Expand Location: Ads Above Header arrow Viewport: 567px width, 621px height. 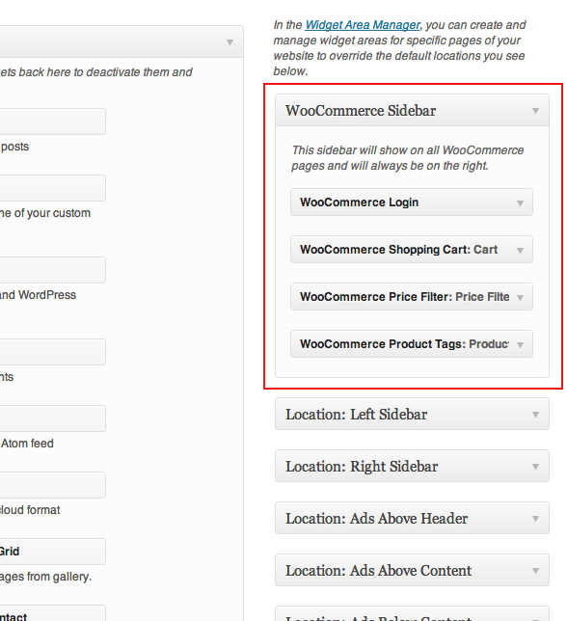click(x=535, y=519)
